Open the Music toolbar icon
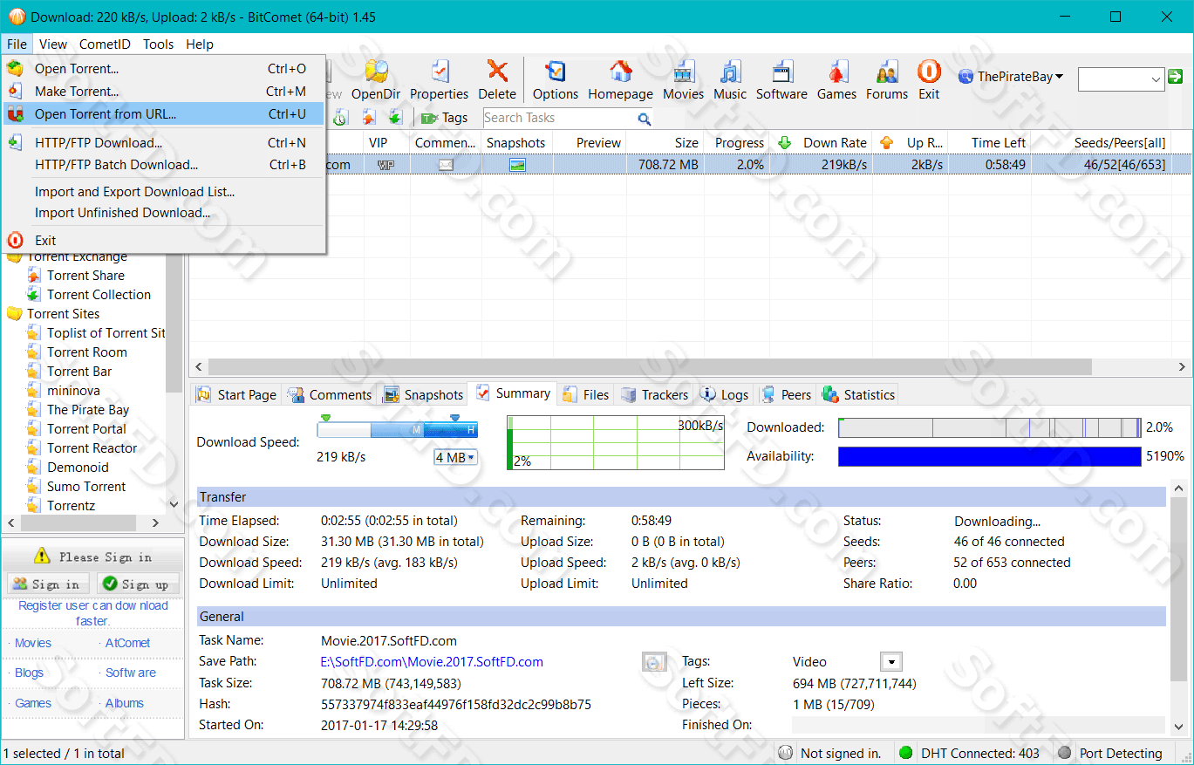Screen dimensions: 1194x765 point(730,80)
